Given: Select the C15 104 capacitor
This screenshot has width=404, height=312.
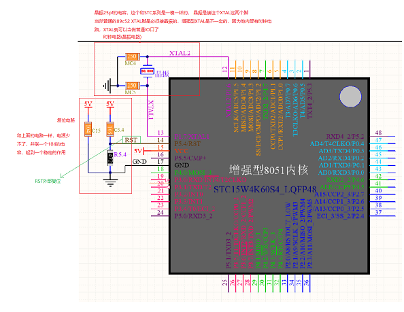Looking at the screenshot, I should point(88,129).
